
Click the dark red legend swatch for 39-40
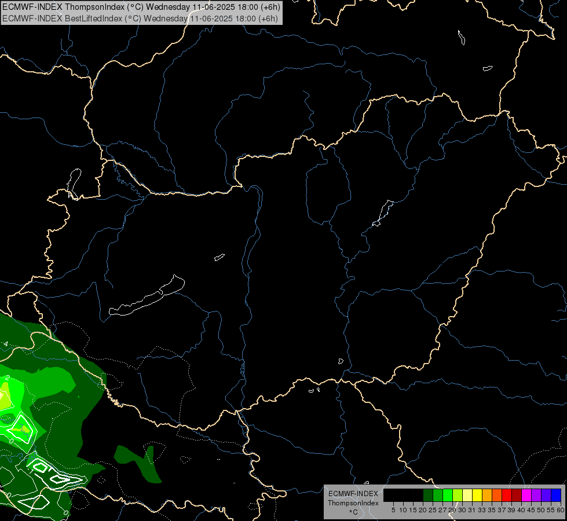(x=517, y=495)
